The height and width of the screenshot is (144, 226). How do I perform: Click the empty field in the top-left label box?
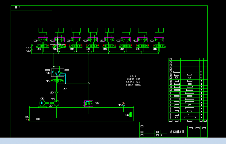pyautogui.click(x=37, y=8)
